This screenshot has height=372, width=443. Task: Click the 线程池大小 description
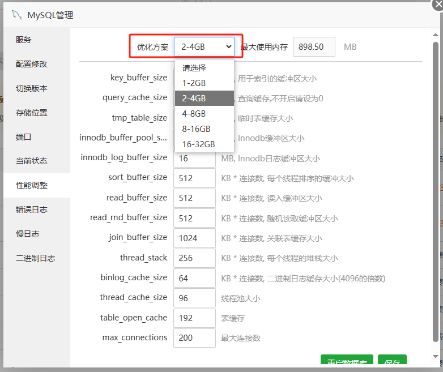click(241, 298)
